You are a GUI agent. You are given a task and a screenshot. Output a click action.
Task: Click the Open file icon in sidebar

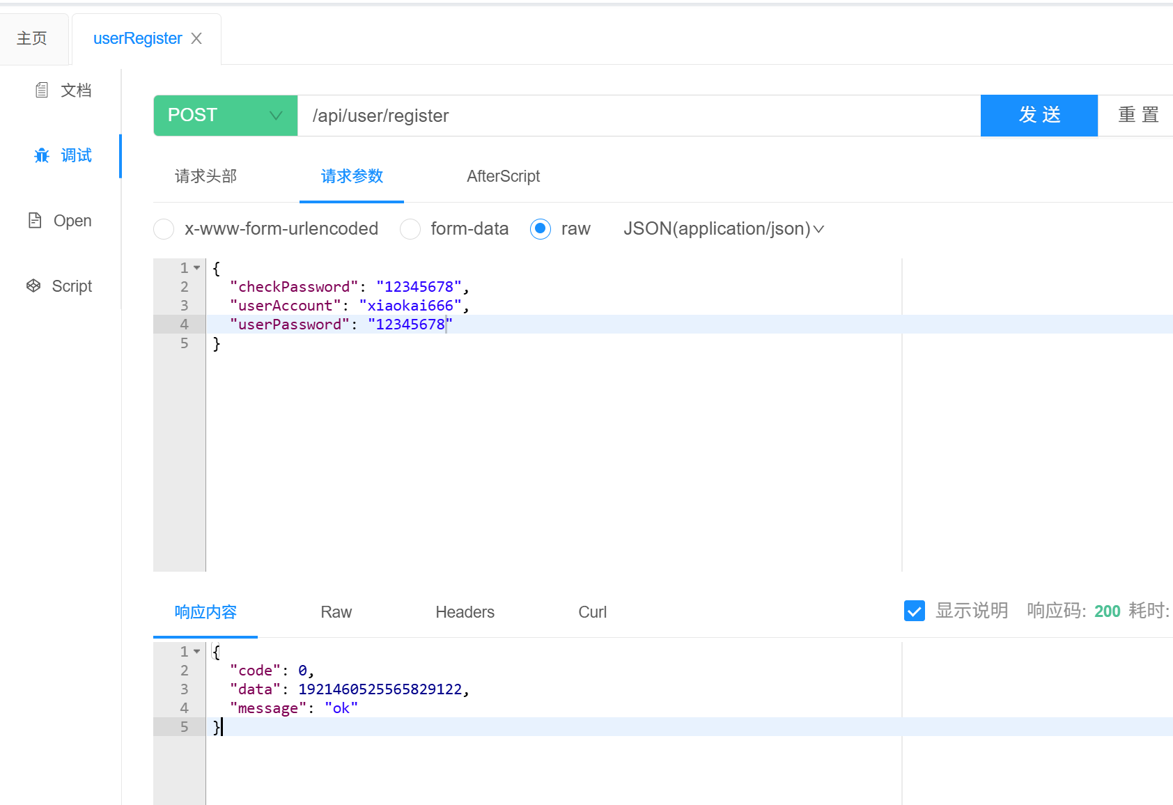[35, 221]
